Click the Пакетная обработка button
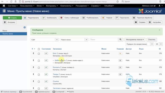This screenshot has width=165, height=93. [143, 18]
